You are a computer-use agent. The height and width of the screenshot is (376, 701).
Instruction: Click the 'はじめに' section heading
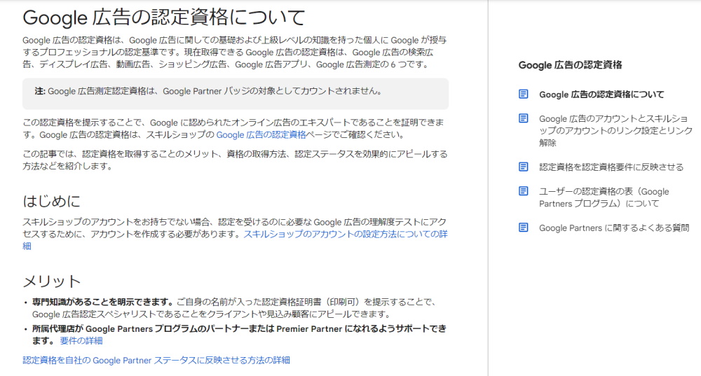tap(51, 201)
